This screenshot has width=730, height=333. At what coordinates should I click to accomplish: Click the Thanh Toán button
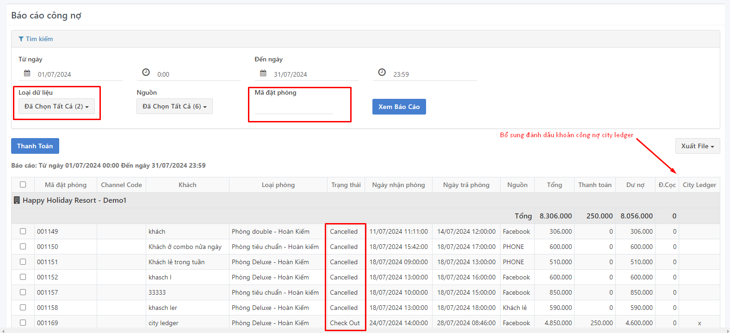coord(35,146)
